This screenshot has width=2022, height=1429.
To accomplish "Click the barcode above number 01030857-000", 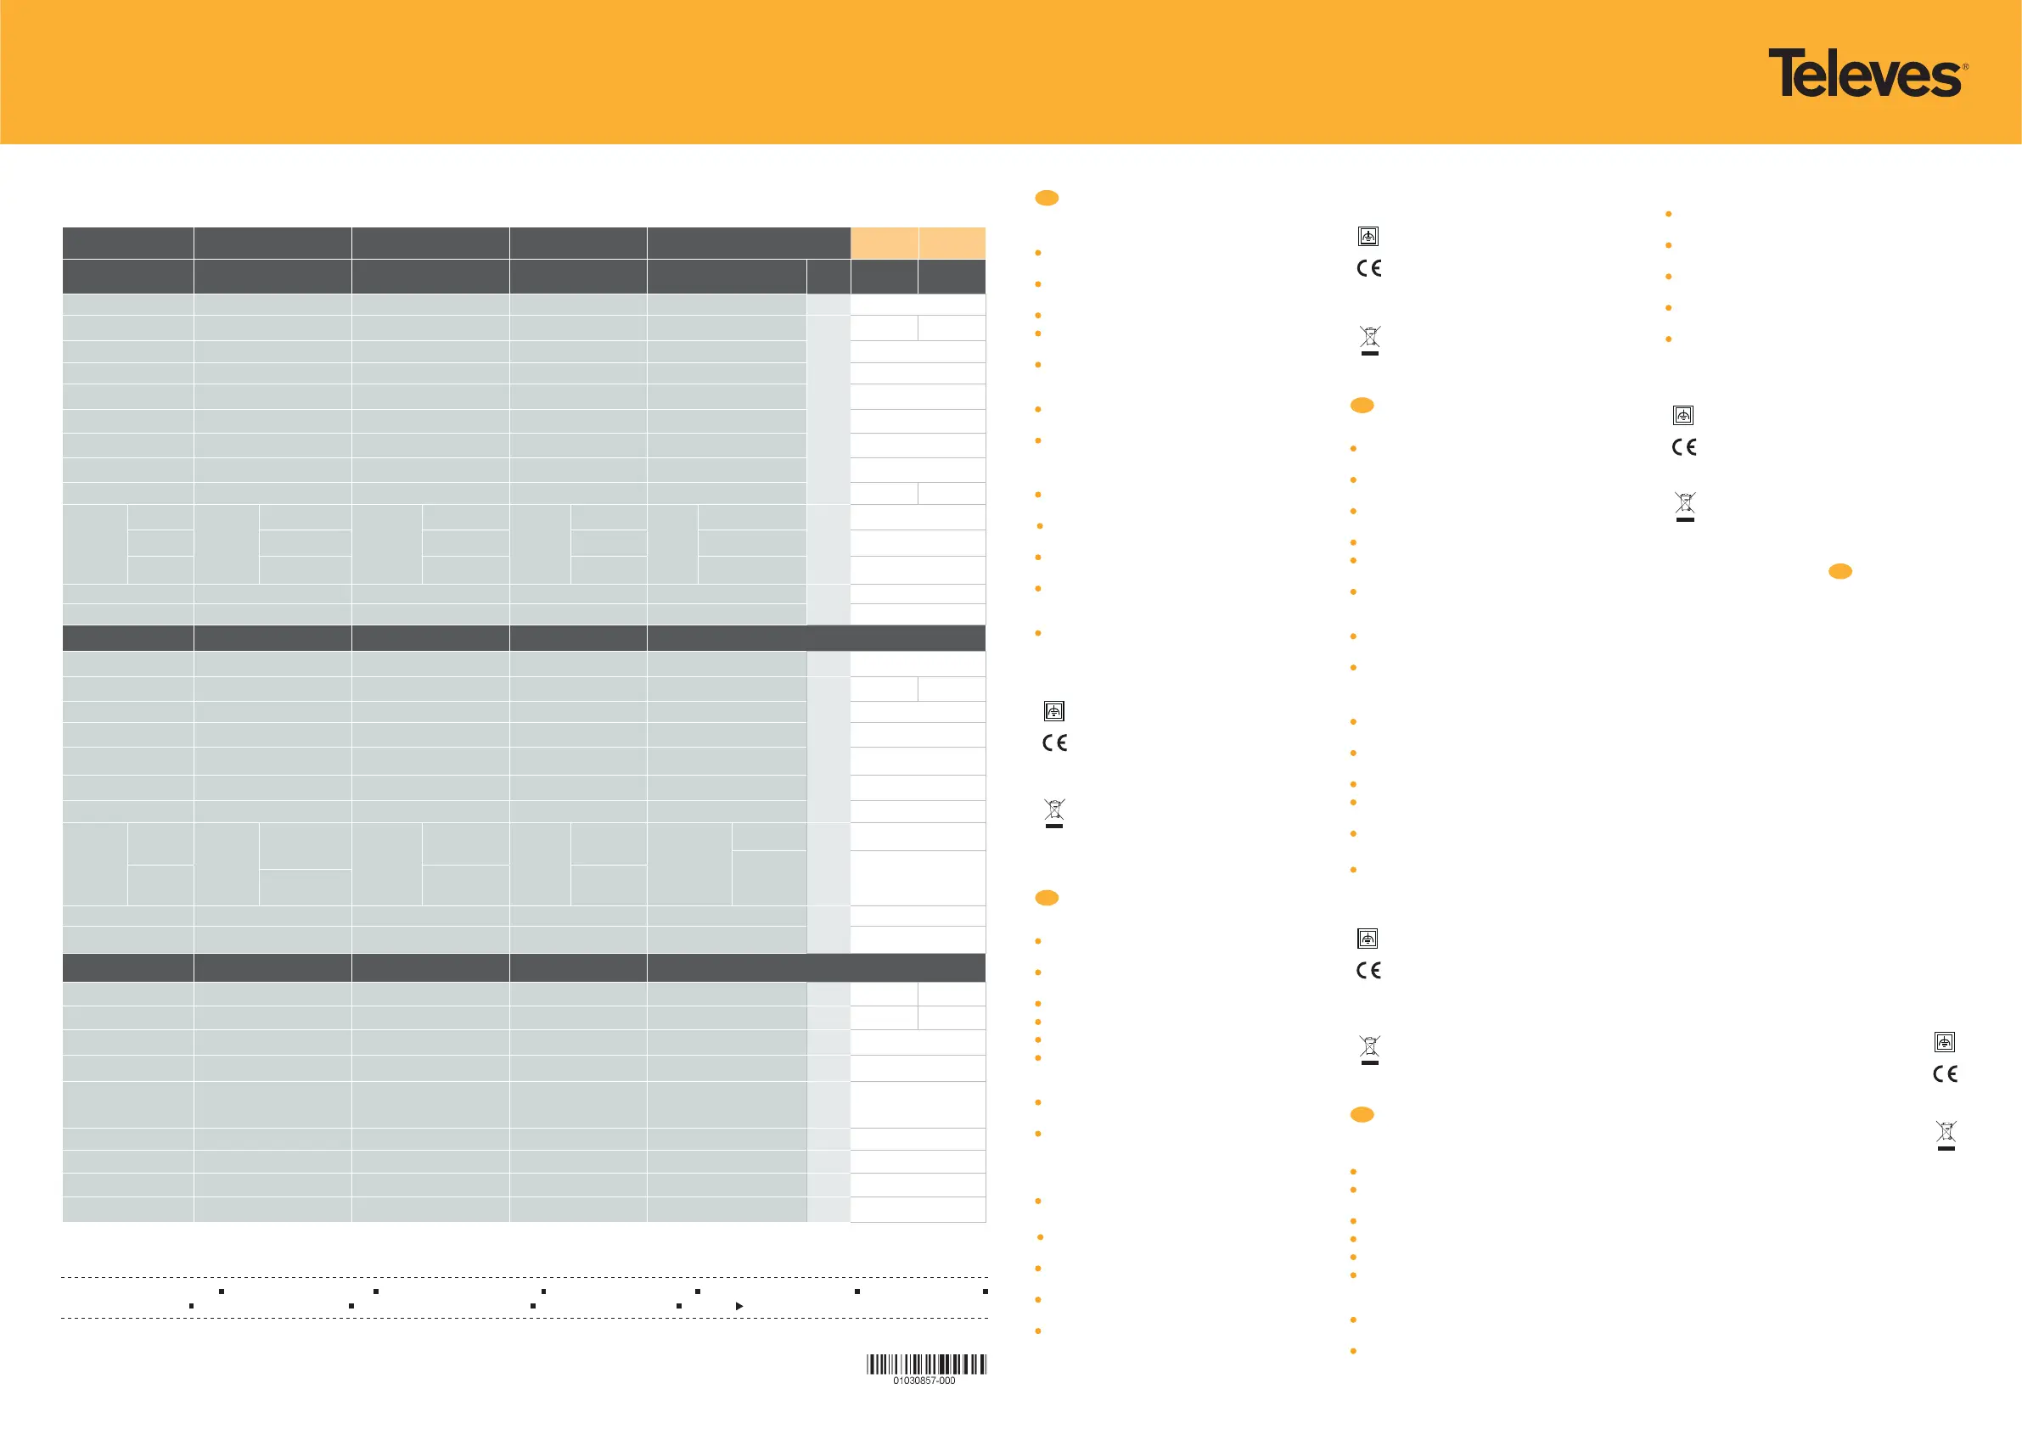I will [x=926, y=1364].
